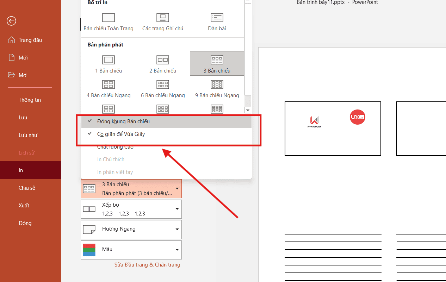Select 4 Bản chiếu Ngang handout layout
The height and width of the screenshot is (282, 446).
(x=109, y=85)
